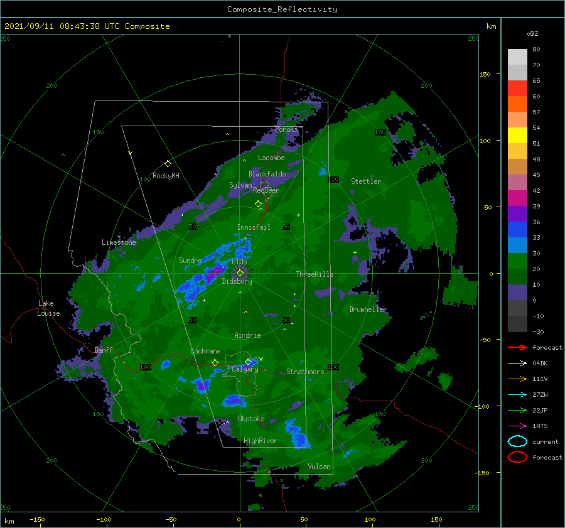
Task: Click the Banff label
Action: [x=104, y=350]
